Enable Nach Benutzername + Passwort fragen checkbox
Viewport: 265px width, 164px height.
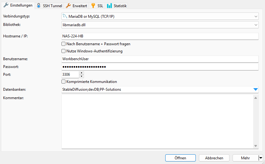(x=64, y=44)
